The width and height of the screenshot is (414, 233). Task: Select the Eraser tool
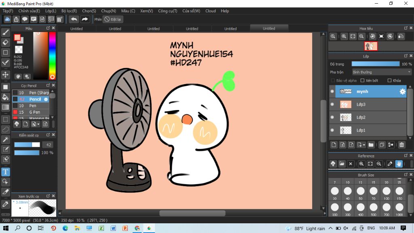coord(5,42)
